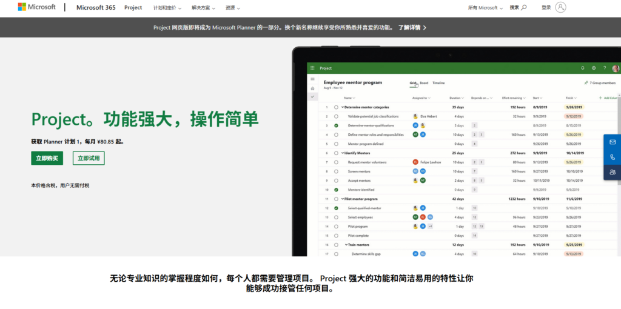Image resolution: width=621 pixels, height=309 pixels.
Task: Click the phone call icon on side panel
Action: [x=613, y=157]
